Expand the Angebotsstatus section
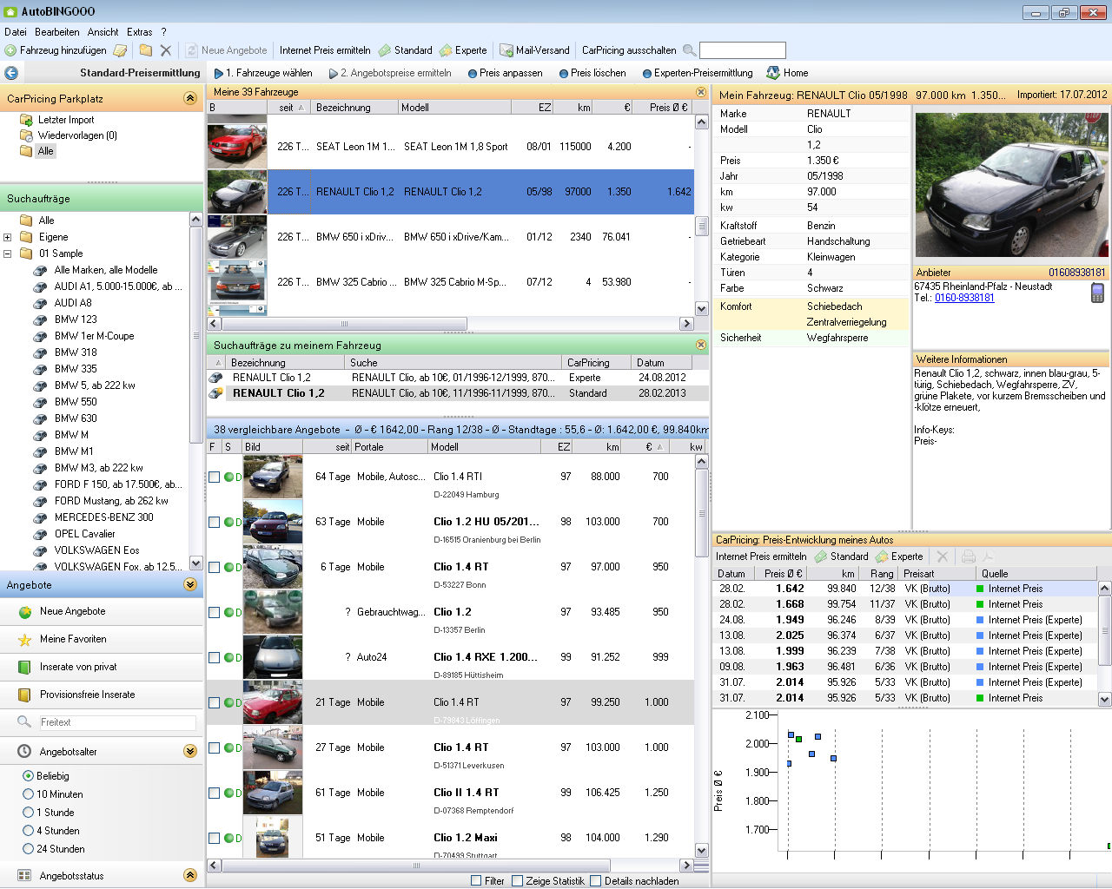The height and width of the screenshot is (889, 1112). click(190, 875)
